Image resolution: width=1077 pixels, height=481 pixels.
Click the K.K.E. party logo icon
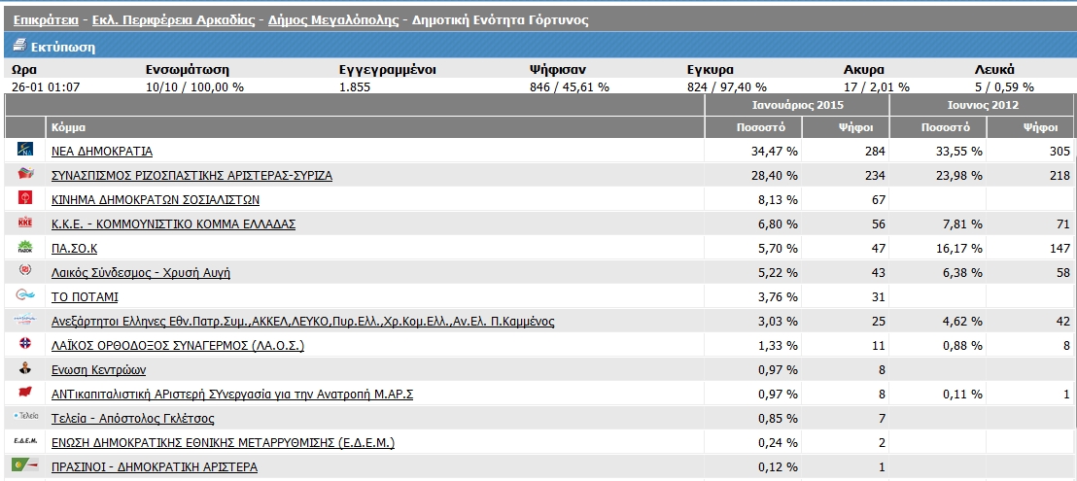26,223
